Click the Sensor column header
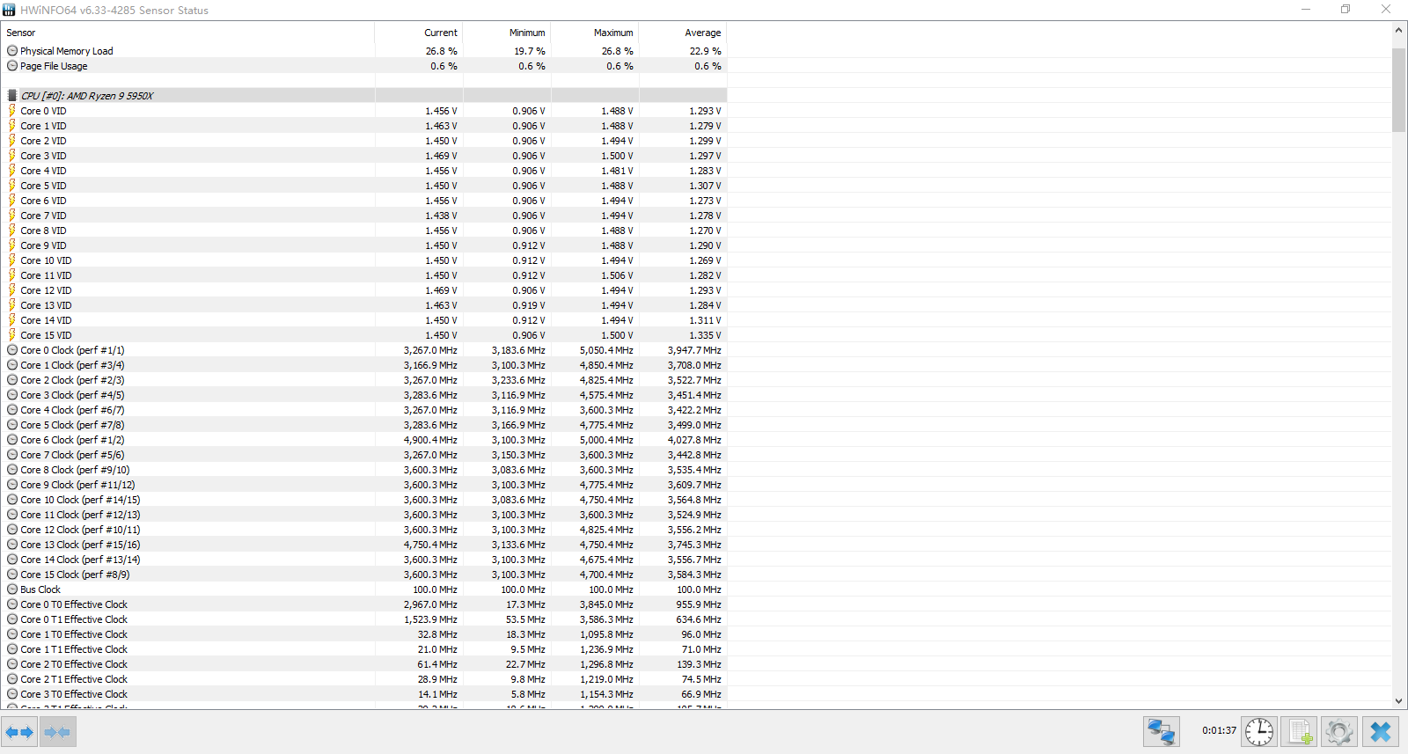1408x754 pixels. point(187,33)
